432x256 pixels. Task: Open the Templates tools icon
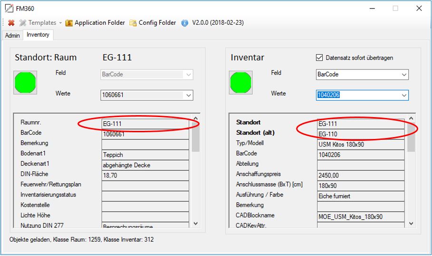pyautogui.click(x=23, y=23)
